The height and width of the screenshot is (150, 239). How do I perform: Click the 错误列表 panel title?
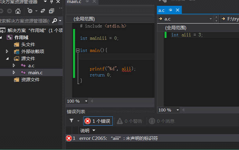click(x=76, y=112)
